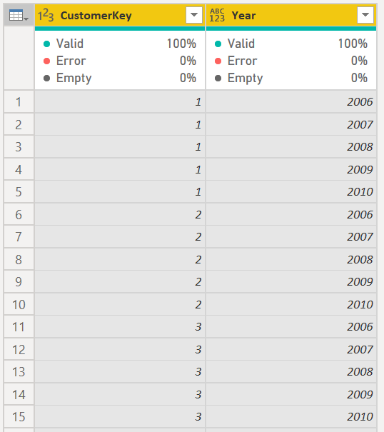Click Year cell 2010 in row 5
Image resolution: width=384 pixels, height=432 pixels.
coord(291,192)
